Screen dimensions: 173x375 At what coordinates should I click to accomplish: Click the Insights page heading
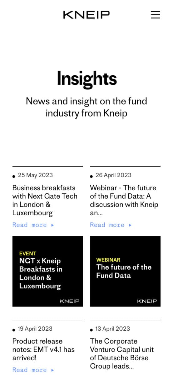(x=86, y=78)
